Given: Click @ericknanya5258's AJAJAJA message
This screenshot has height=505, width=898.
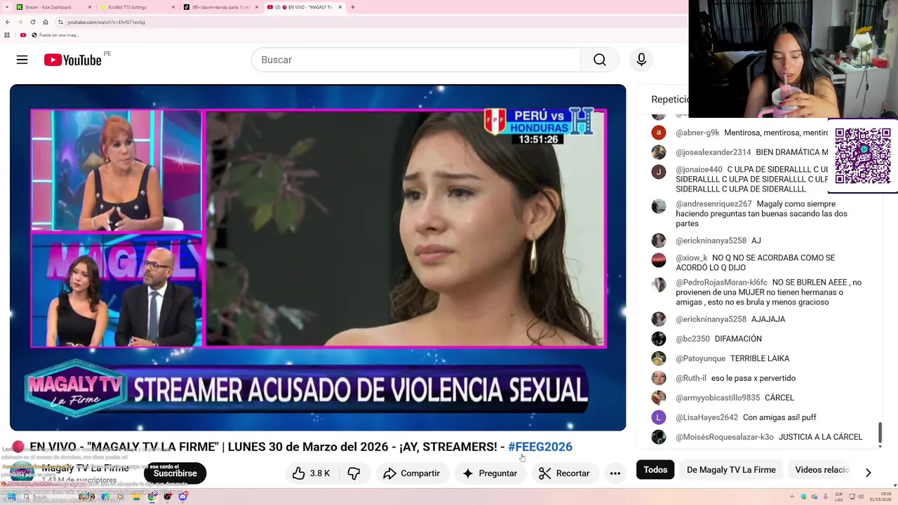Looking at the screenshot, I should pos(768,319).
